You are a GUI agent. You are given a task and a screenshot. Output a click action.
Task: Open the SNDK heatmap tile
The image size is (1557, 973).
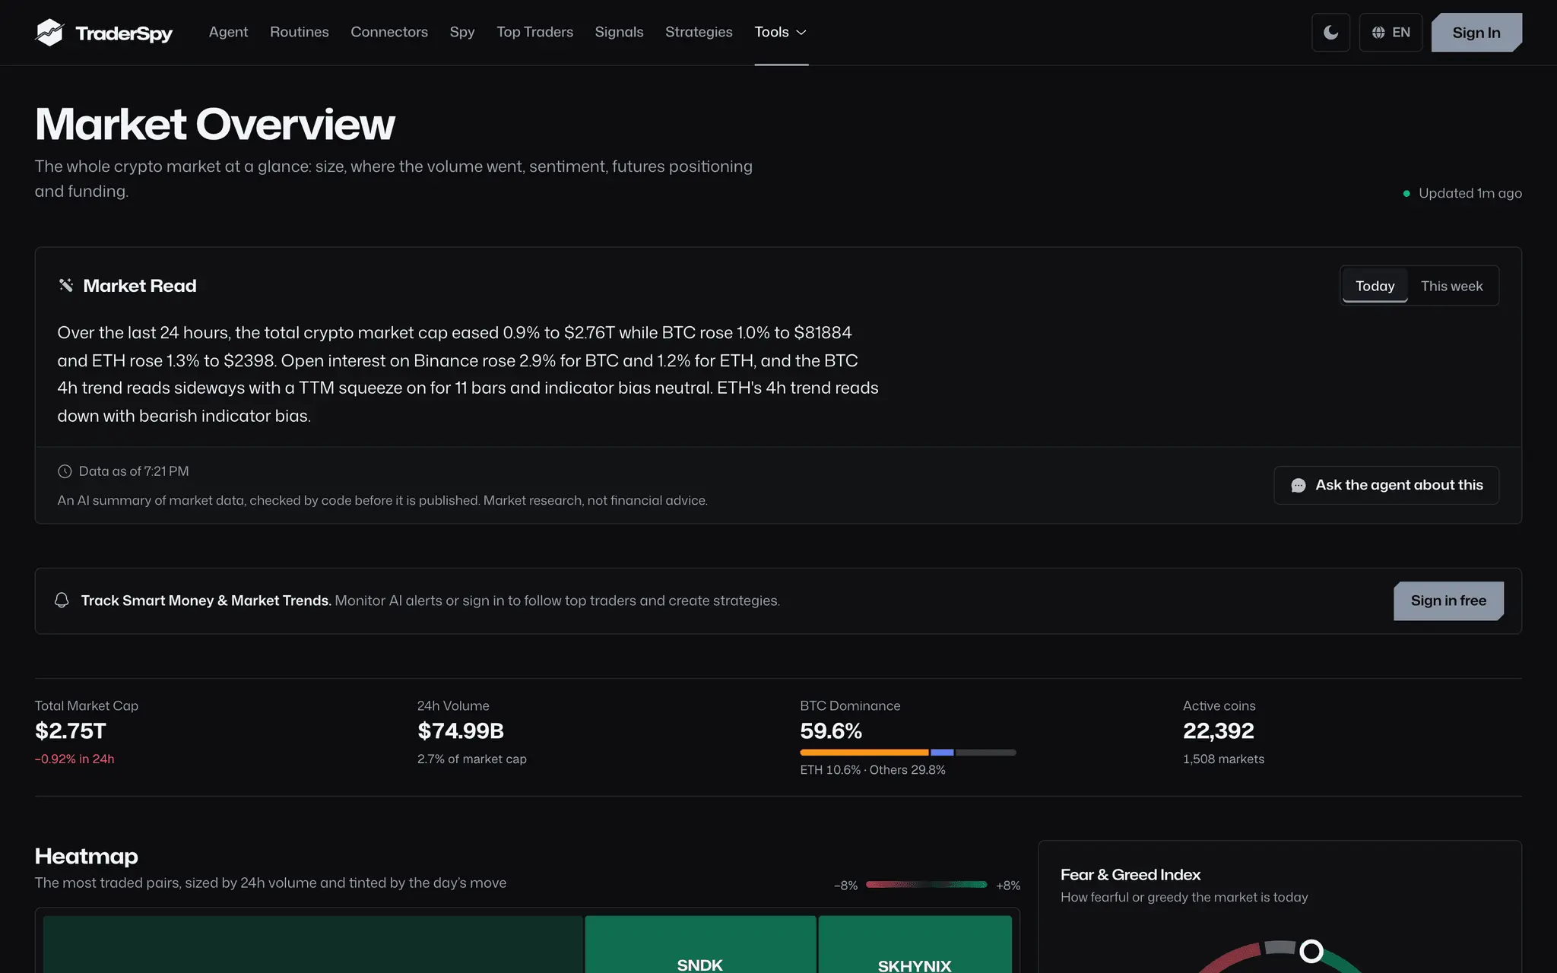click(700, 944)
